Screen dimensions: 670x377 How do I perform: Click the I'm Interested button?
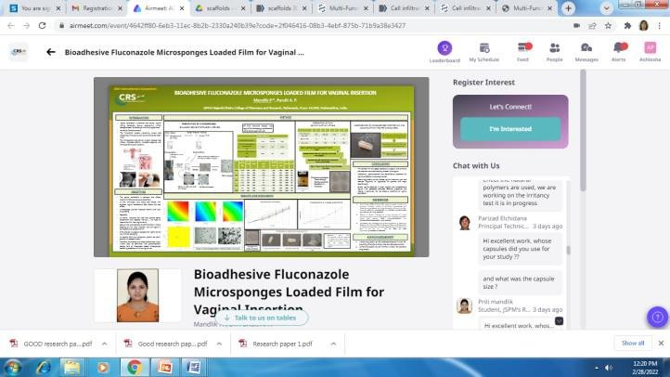[x=510, y=129]
